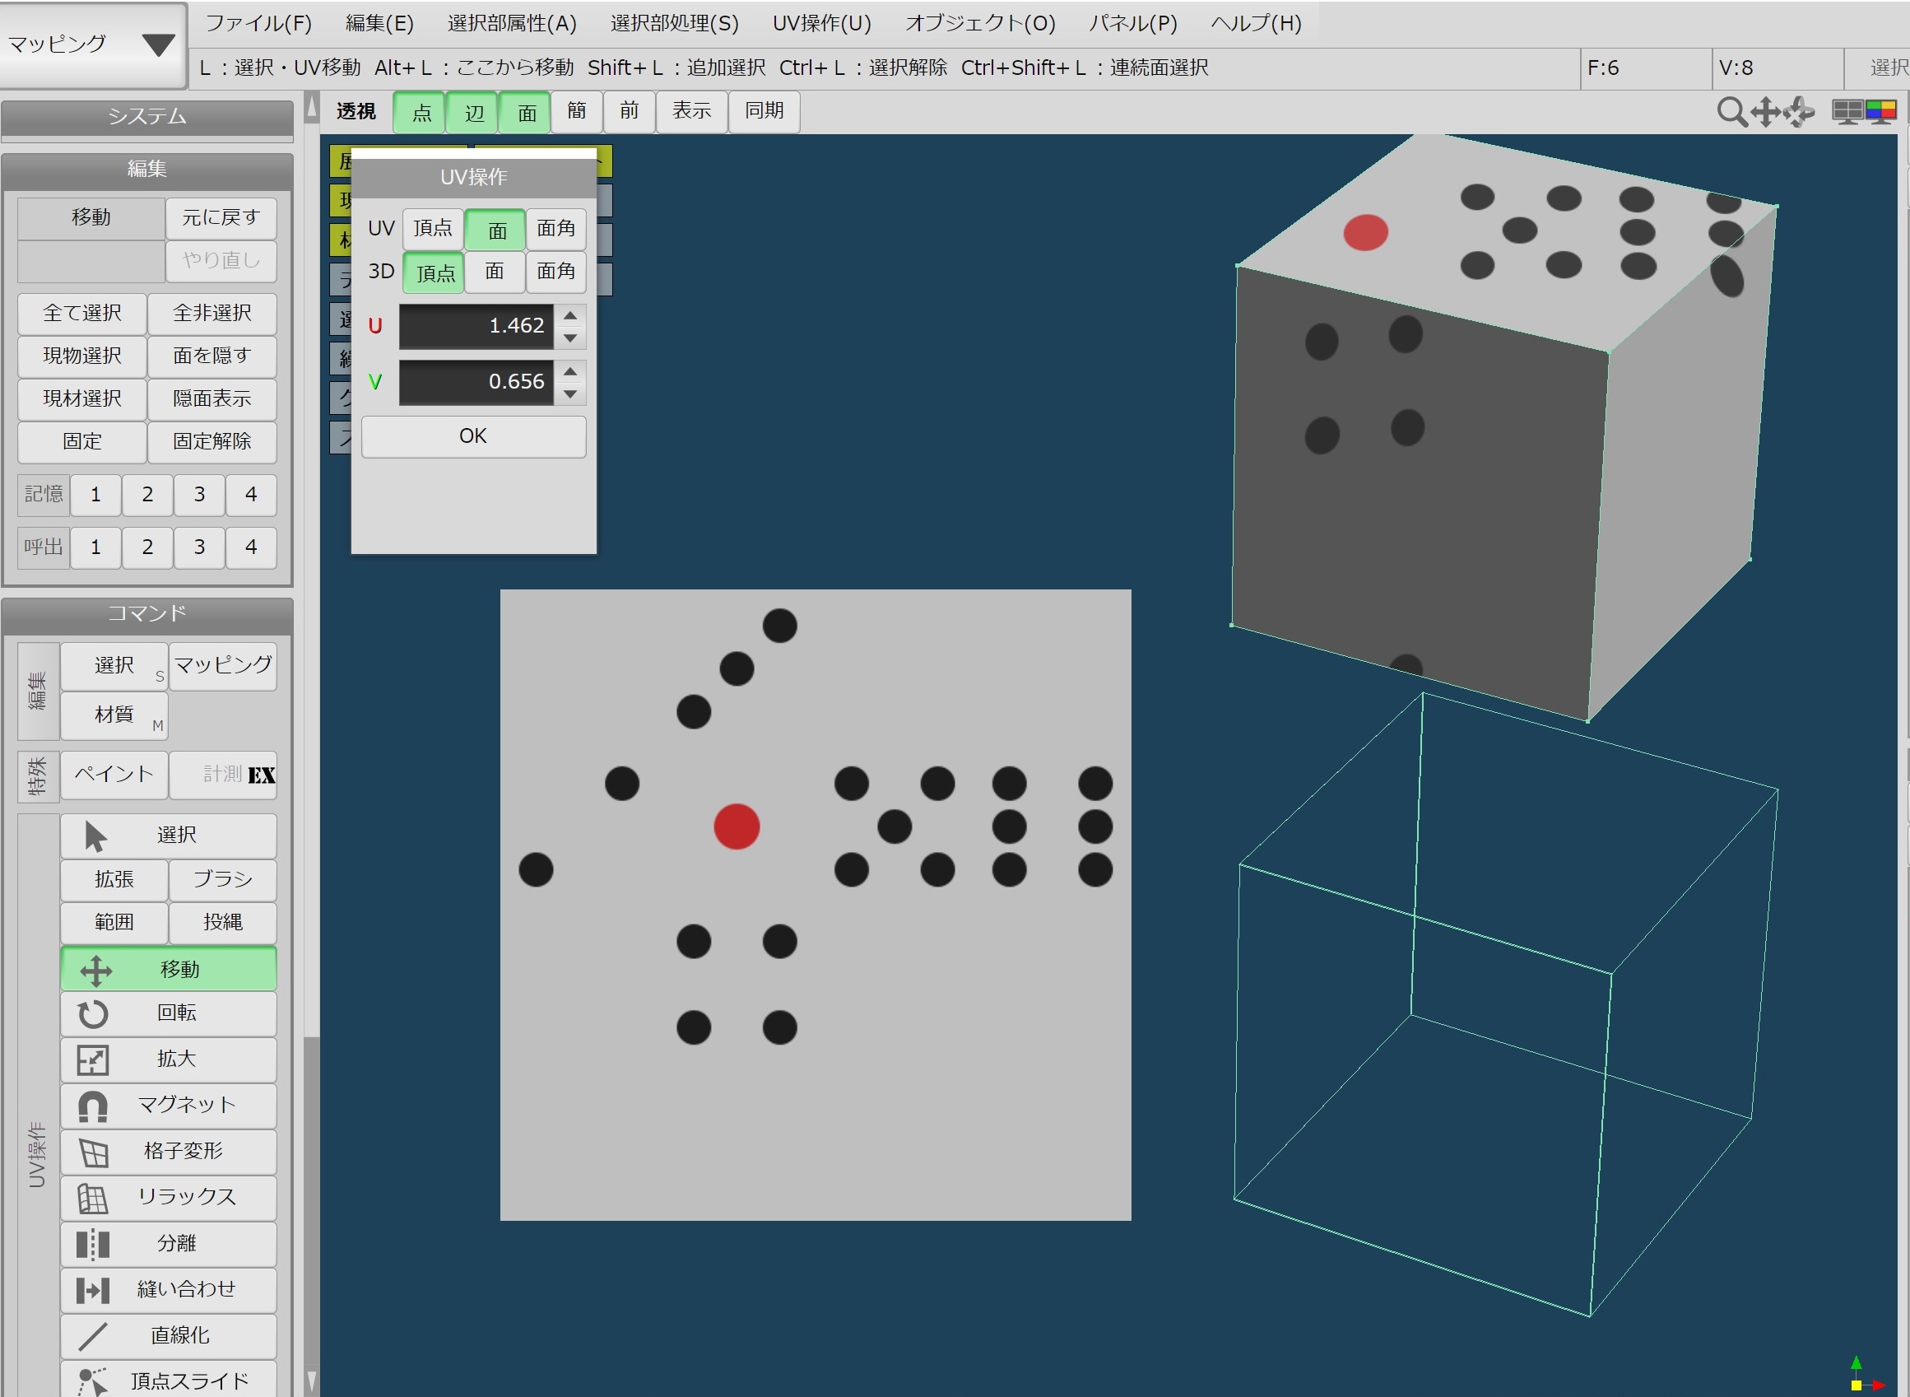Image resolution: width=1910 pixels, height=1397 pixels.
Task: Toggle the 辺 edge display button
Action: click(473, 113)
